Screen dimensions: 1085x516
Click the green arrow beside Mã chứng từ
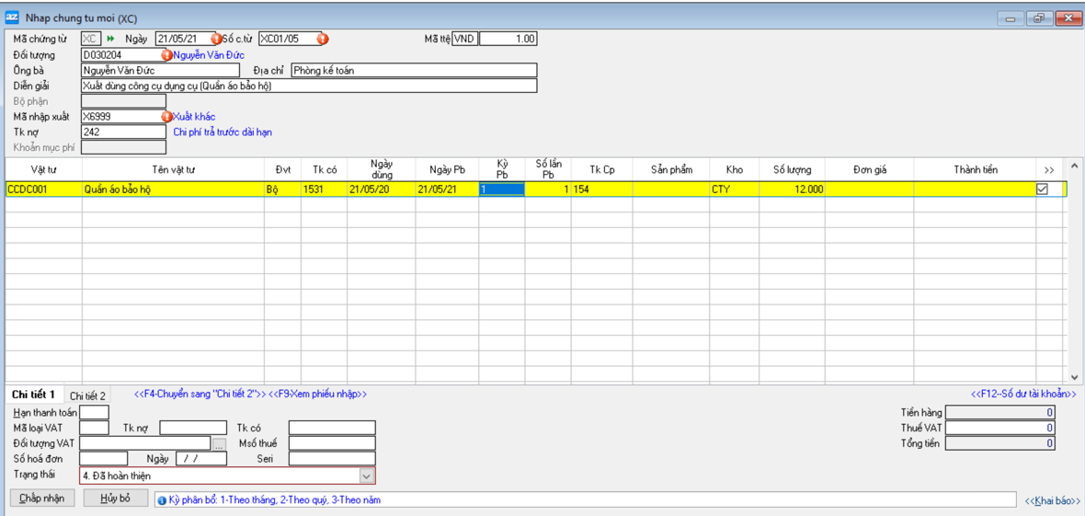click(x=111, y=40)
